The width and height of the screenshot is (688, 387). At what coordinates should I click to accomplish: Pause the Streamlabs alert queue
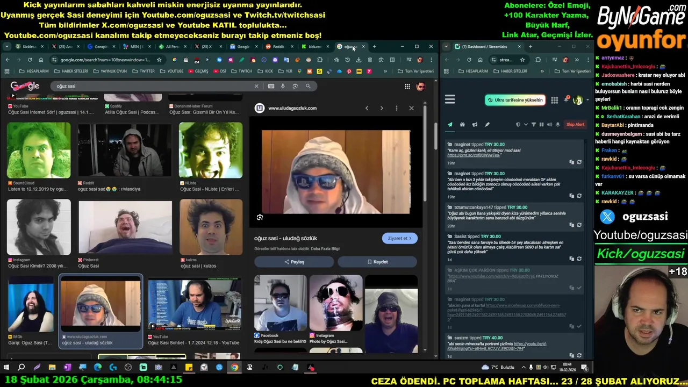click(541, 125)
